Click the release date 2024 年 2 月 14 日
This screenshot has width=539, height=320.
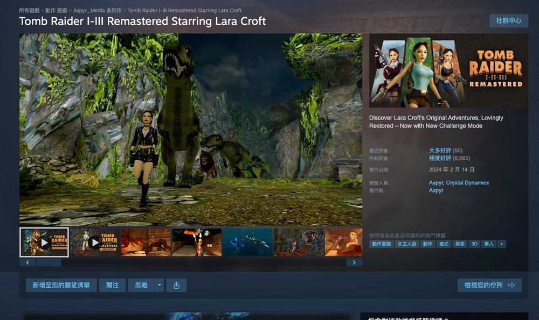coord(452,169)
